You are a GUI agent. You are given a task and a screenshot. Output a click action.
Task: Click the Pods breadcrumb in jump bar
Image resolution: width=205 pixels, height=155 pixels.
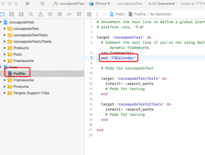(120, 14)
